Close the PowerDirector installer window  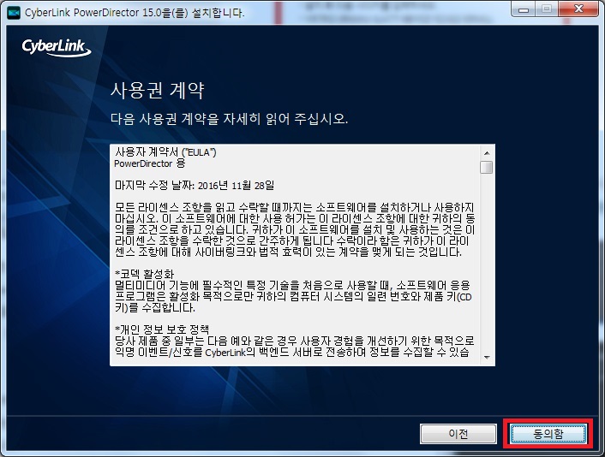pos(578,9)
